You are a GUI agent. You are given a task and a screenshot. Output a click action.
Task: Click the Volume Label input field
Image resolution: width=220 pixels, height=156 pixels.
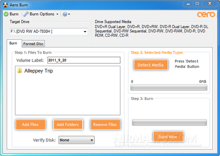[x=84, y=60]
